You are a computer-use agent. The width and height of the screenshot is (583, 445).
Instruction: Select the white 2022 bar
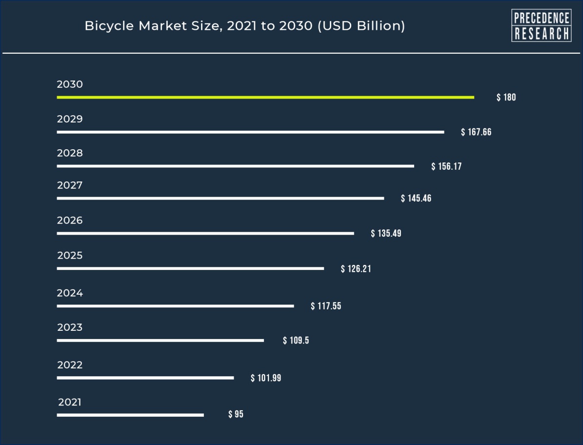(145, 378)
